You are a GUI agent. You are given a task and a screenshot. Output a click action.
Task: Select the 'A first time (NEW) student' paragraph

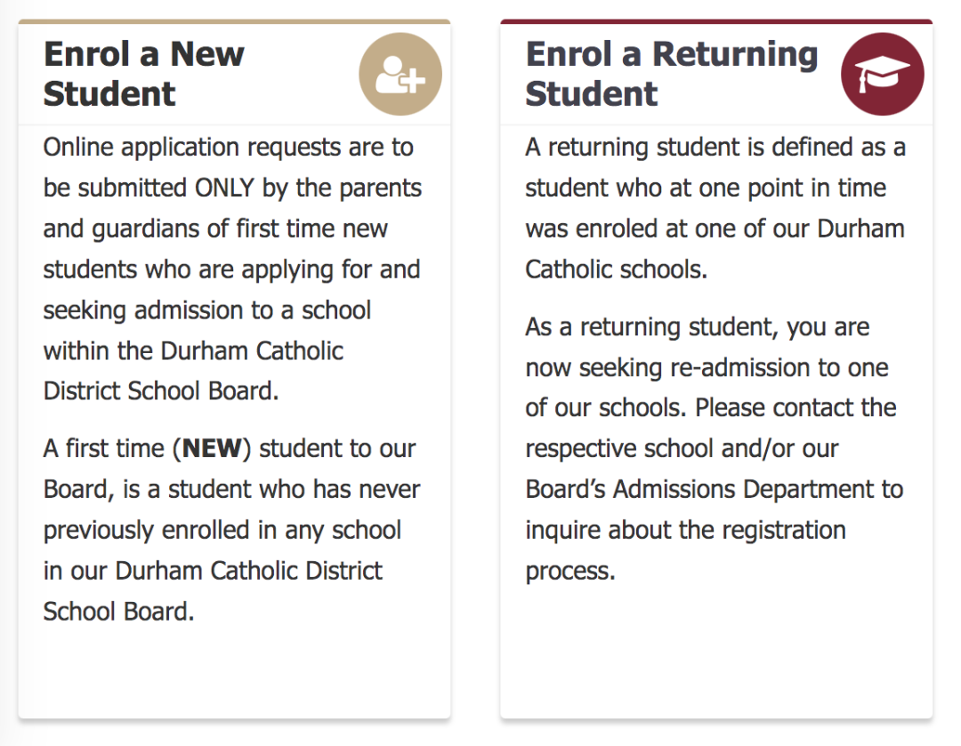(x=231, y=530)
